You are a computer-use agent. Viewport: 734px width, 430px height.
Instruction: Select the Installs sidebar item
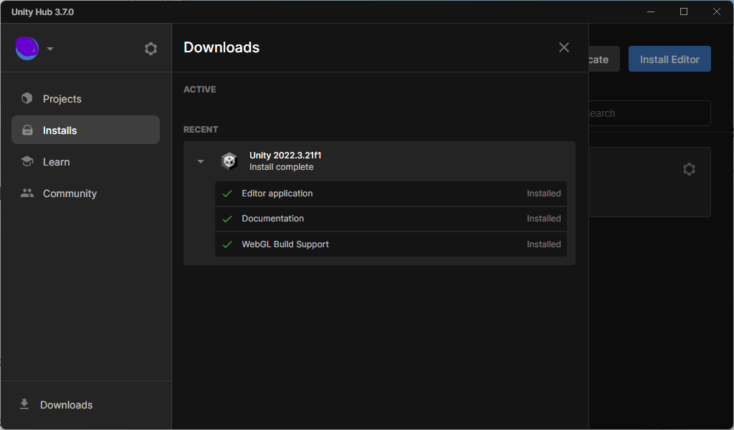(86, 130)
